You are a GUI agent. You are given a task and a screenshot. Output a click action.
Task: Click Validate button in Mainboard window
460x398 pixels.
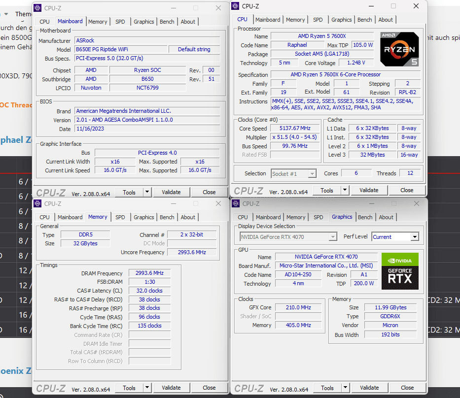pos(171,192)
